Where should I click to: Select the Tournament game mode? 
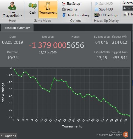pos(48,9)
